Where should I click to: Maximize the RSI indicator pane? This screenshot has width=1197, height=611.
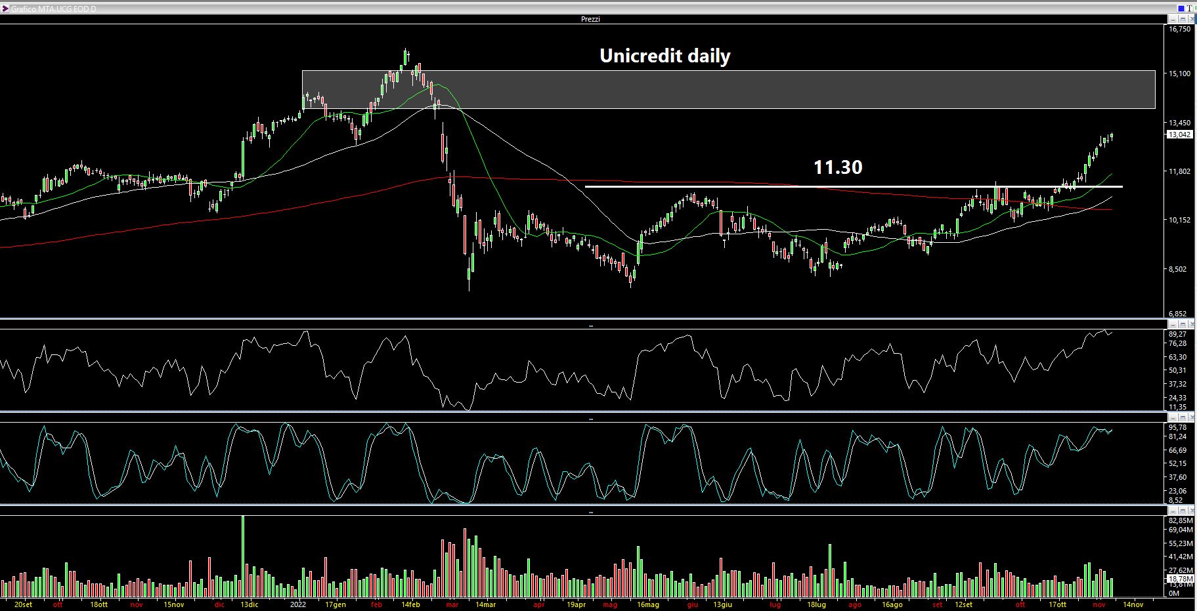1183,324
